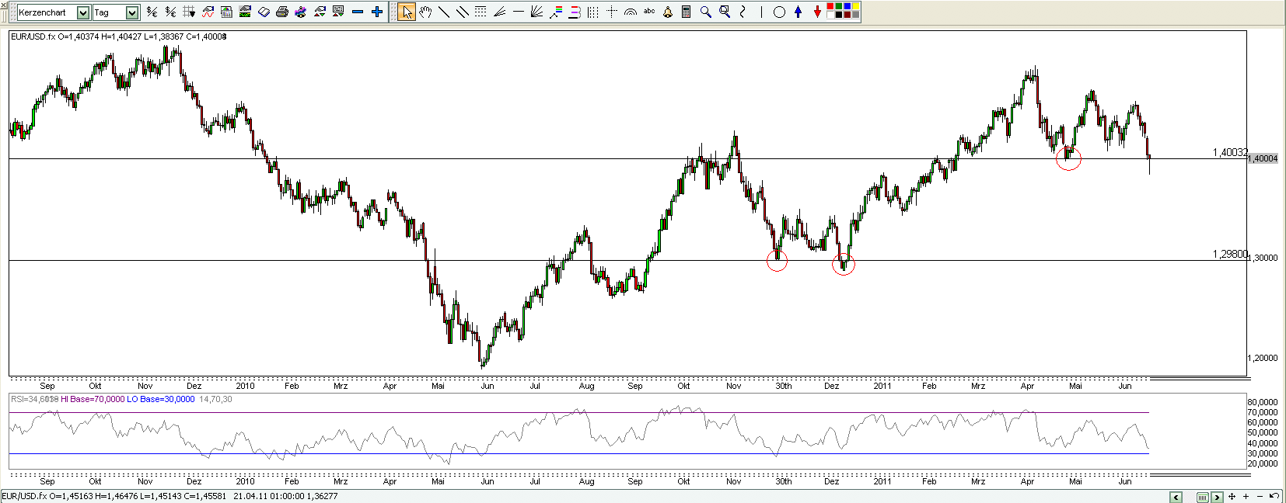Select the dotted horizontal lines tool
The height and width of the screenshot is (503, 1286).
[x=481, y=12]
